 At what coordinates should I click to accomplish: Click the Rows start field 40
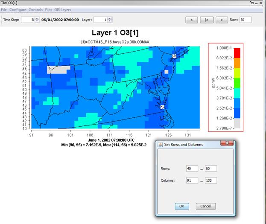[192, 169]
